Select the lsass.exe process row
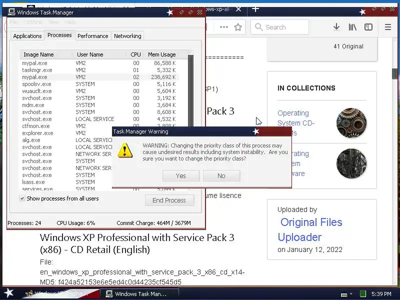400x300 pixels. coord(66,182)
